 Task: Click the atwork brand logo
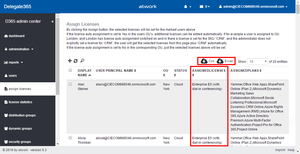click(148, 6)
